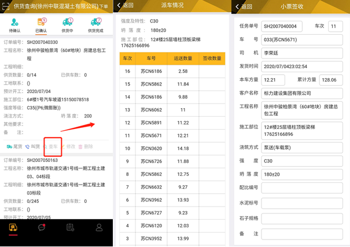
Task: Select trip 3 row's plate 苏CN3952
Action: (x=151, y=238)
